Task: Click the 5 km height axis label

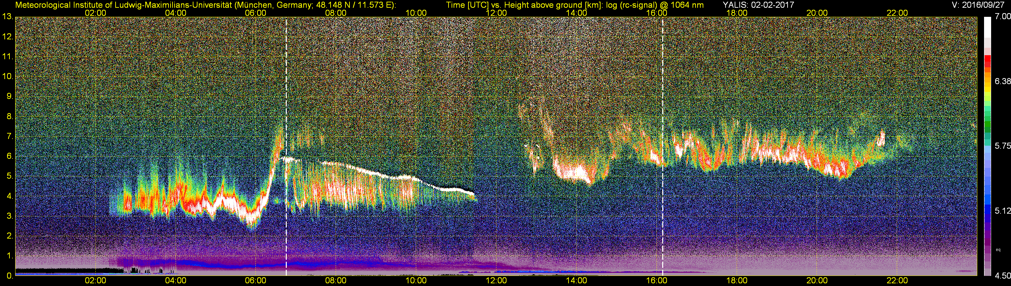Action: tap(10, 176)
